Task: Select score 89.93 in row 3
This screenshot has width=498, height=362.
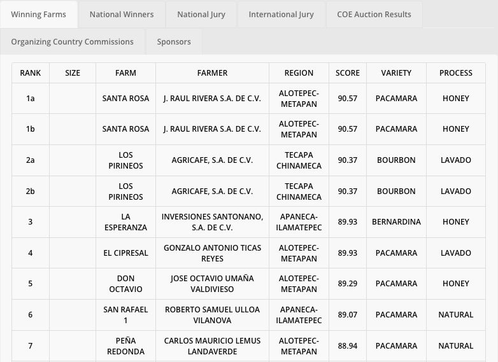Action: pyautogui.click(x=348, y=222)
